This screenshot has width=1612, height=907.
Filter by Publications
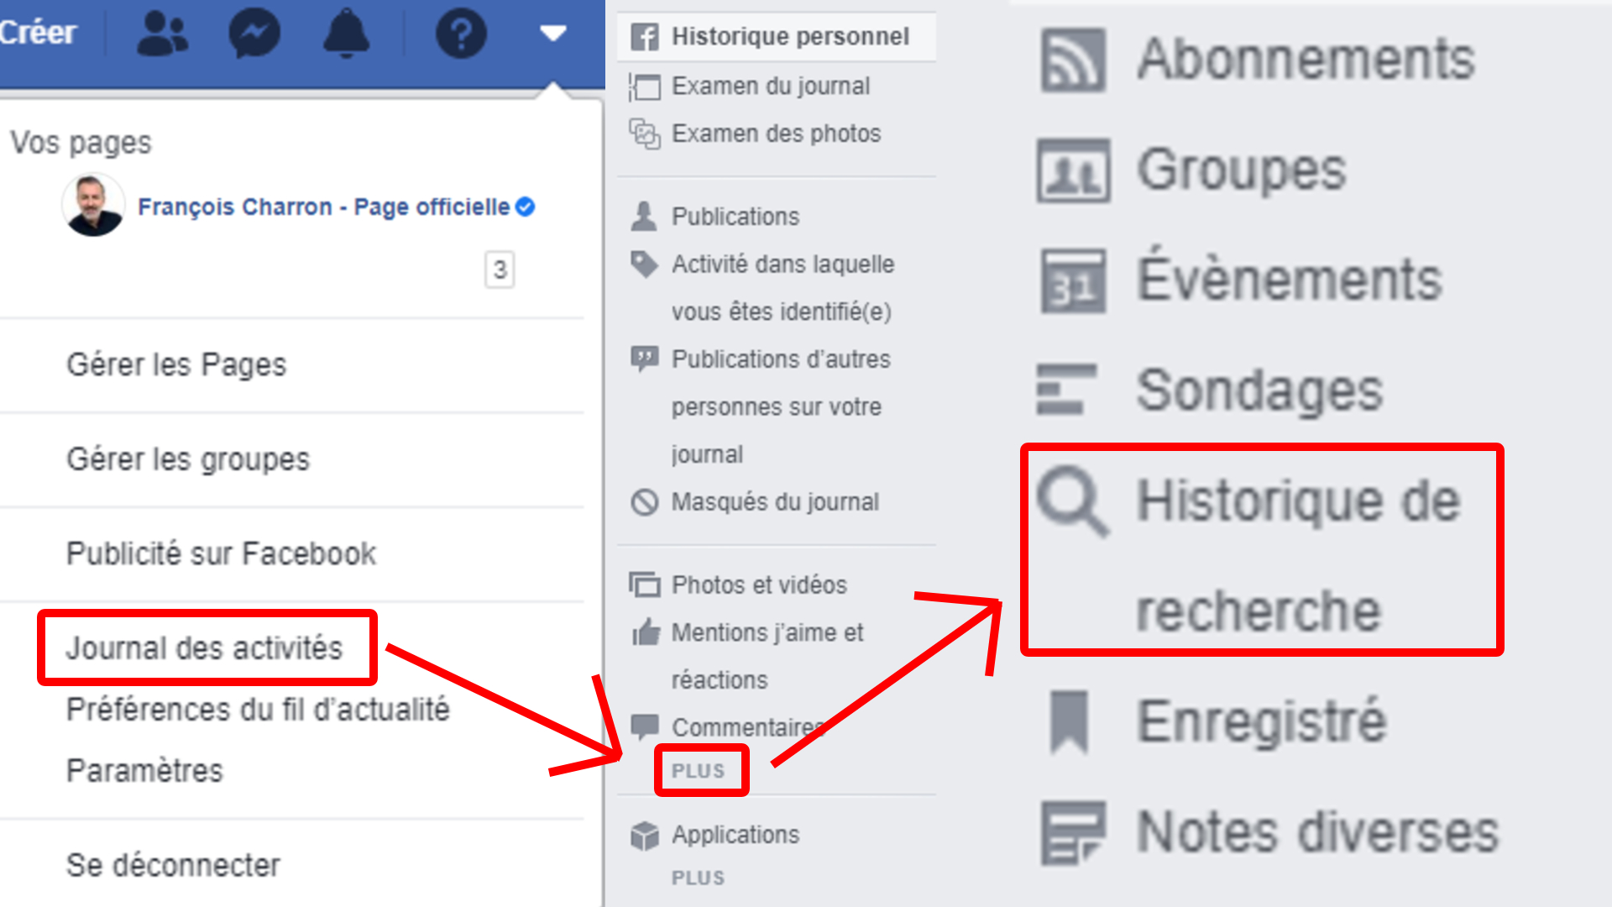pos(735,217)
